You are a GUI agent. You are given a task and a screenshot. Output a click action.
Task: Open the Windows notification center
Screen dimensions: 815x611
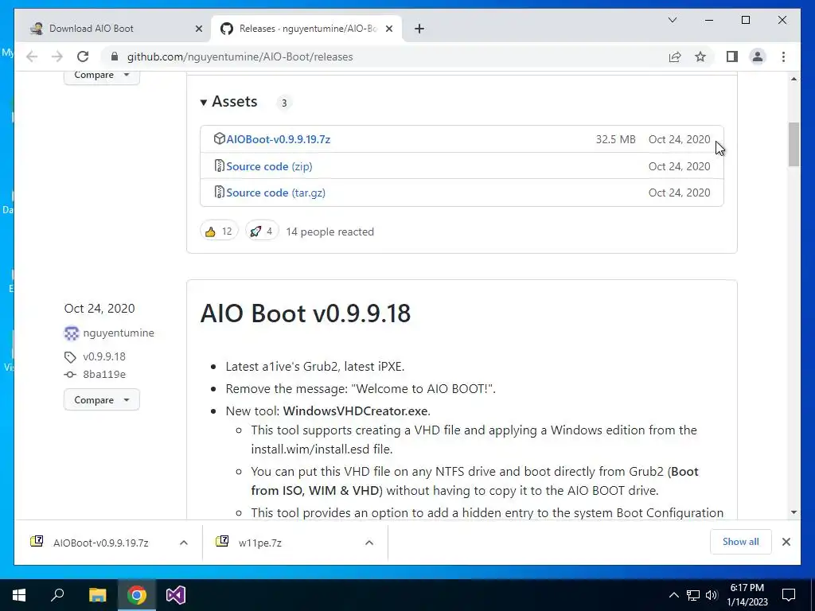[x=789, y=595]
